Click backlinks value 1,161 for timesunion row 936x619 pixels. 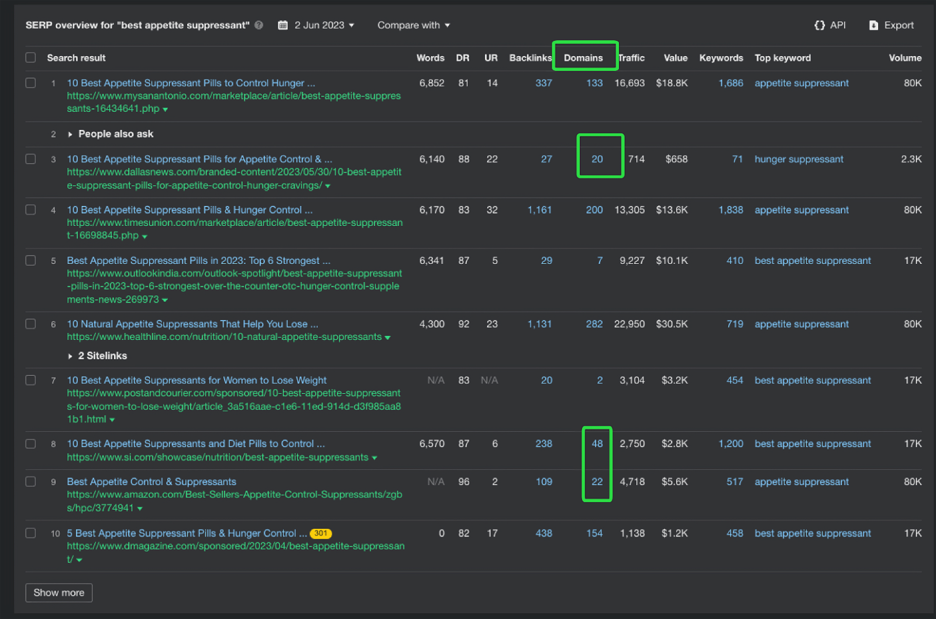pyautogui.click(x=539, y=210)
